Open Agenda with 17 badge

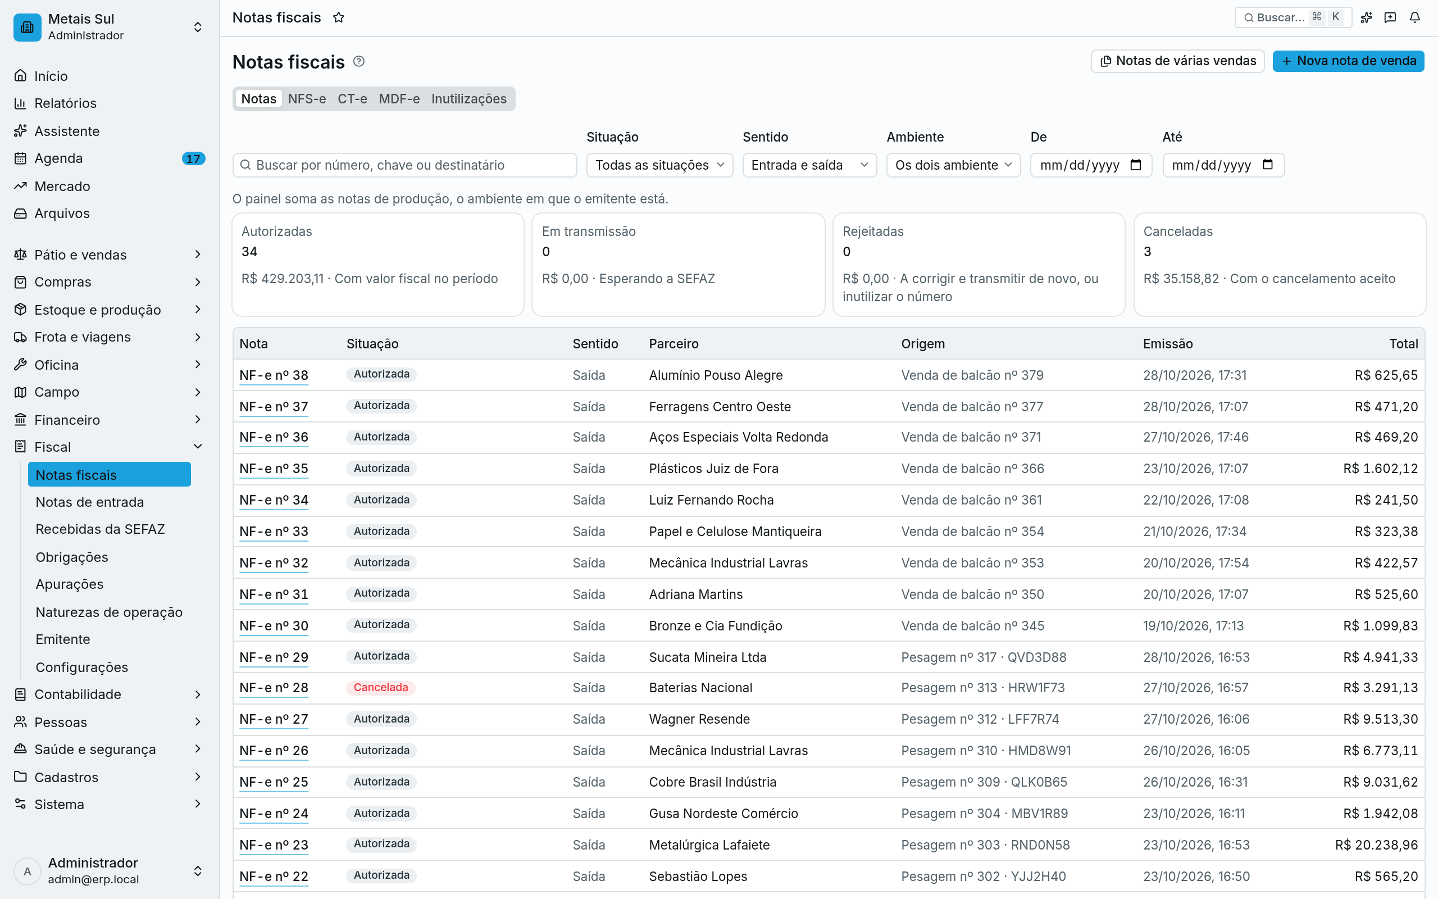pos(110,158)
